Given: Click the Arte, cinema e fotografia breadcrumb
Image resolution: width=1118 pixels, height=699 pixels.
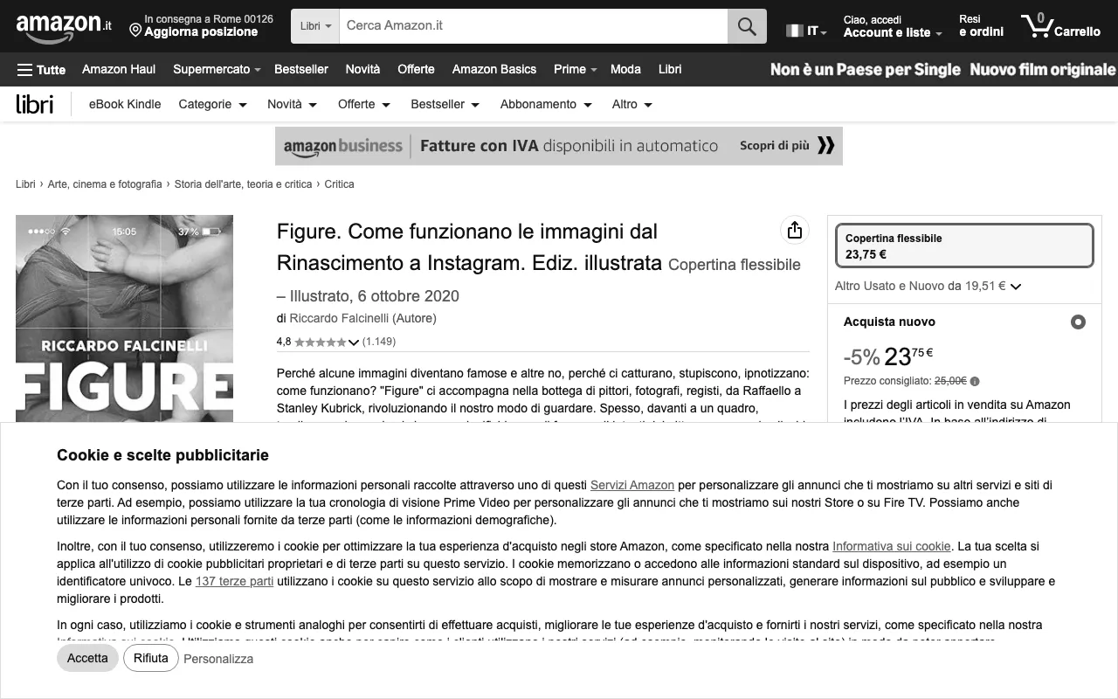Looking at the screenshot, I should (105, 184).
